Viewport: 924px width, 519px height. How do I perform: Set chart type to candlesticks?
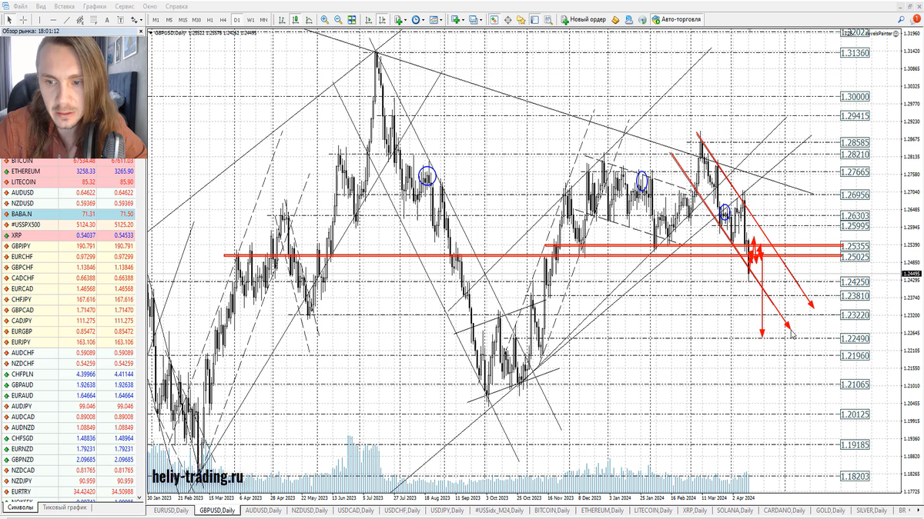point(296,19)
